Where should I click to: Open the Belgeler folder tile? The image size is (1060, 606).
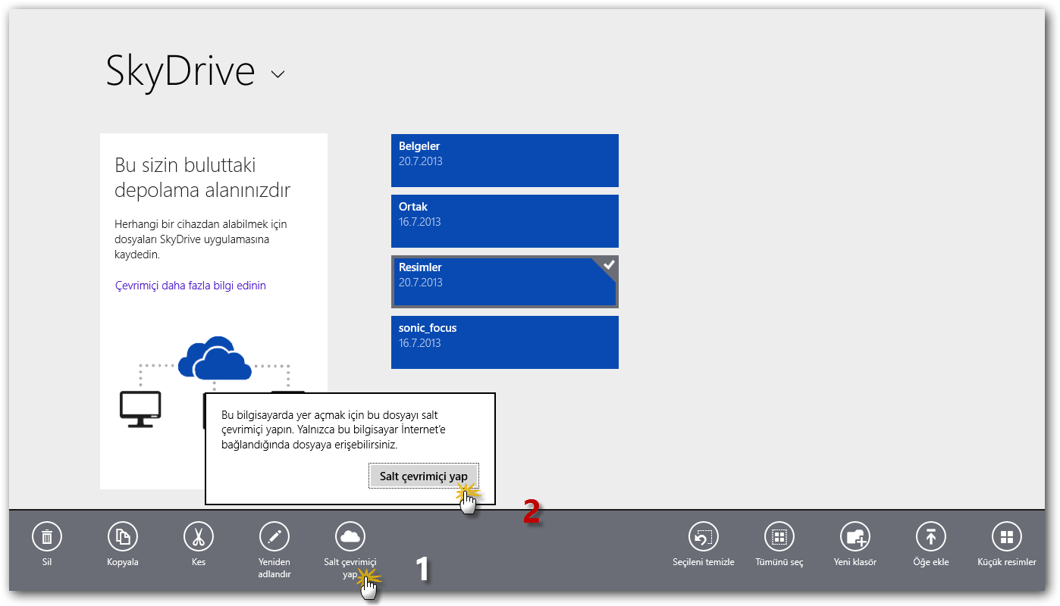pos(505,161)
